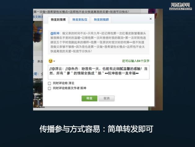Open the 原文转发 link behind the dialog
195x147 pixels.
pos(38,17)
